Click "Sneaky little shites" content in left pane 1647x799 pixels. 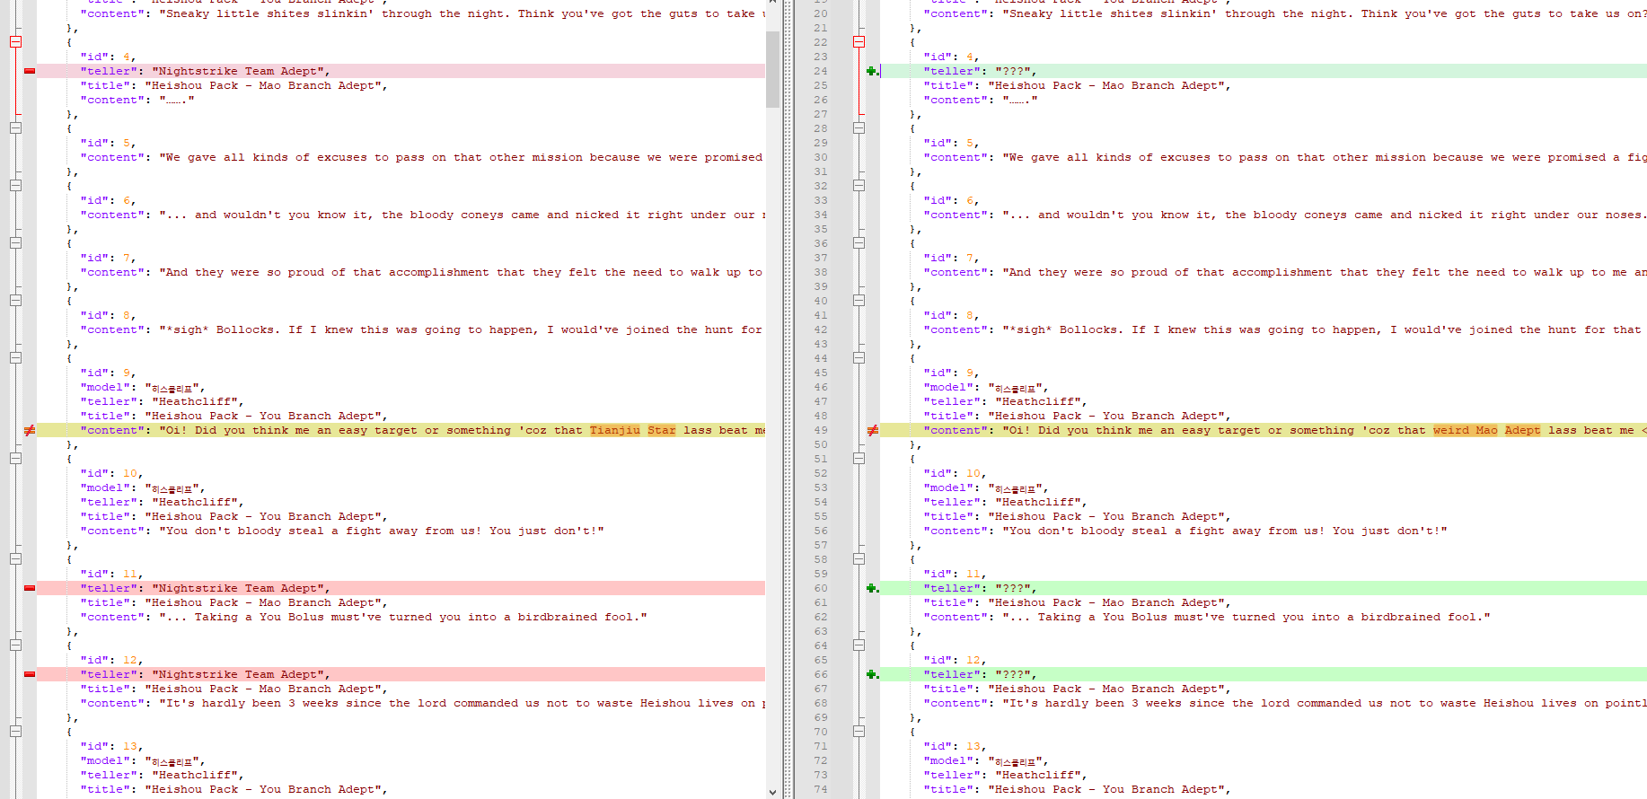[238, 13]
